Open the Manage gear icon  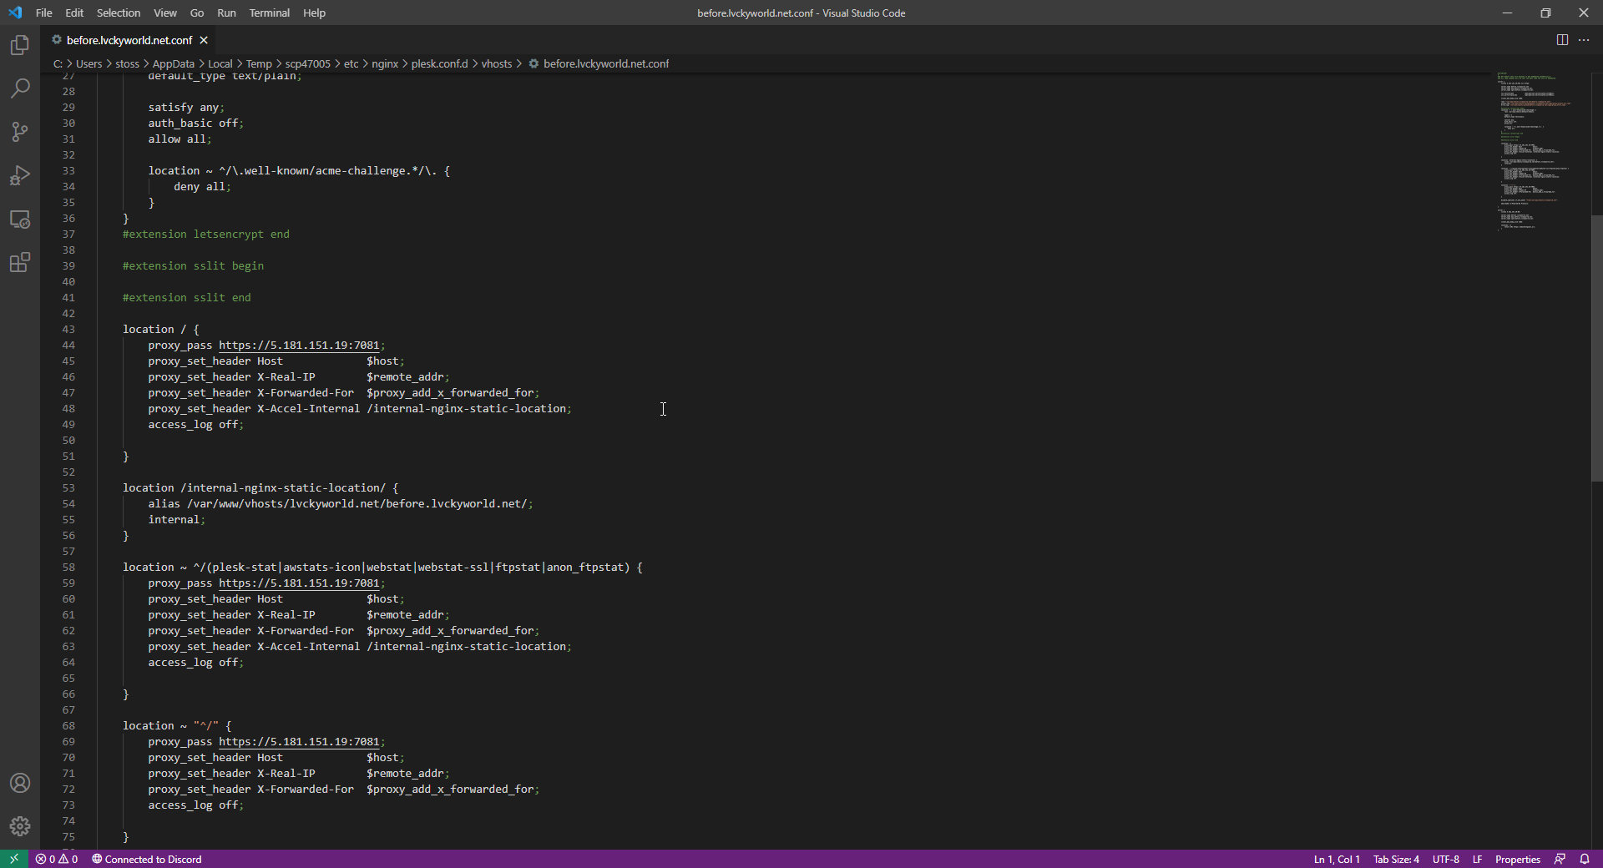pos(20,826)
